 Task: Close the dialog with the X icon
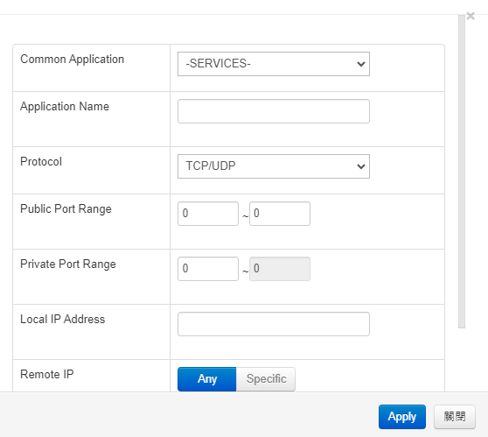coord(471,16)
